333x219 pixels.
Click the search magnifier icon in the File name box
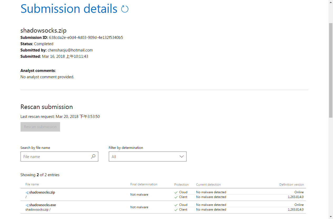[x=93, y=157]
